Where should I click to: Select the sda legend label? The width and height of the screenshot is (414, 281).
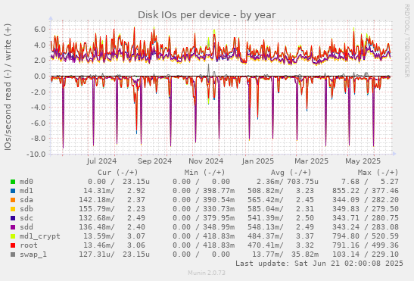click(x=26, y=200)
